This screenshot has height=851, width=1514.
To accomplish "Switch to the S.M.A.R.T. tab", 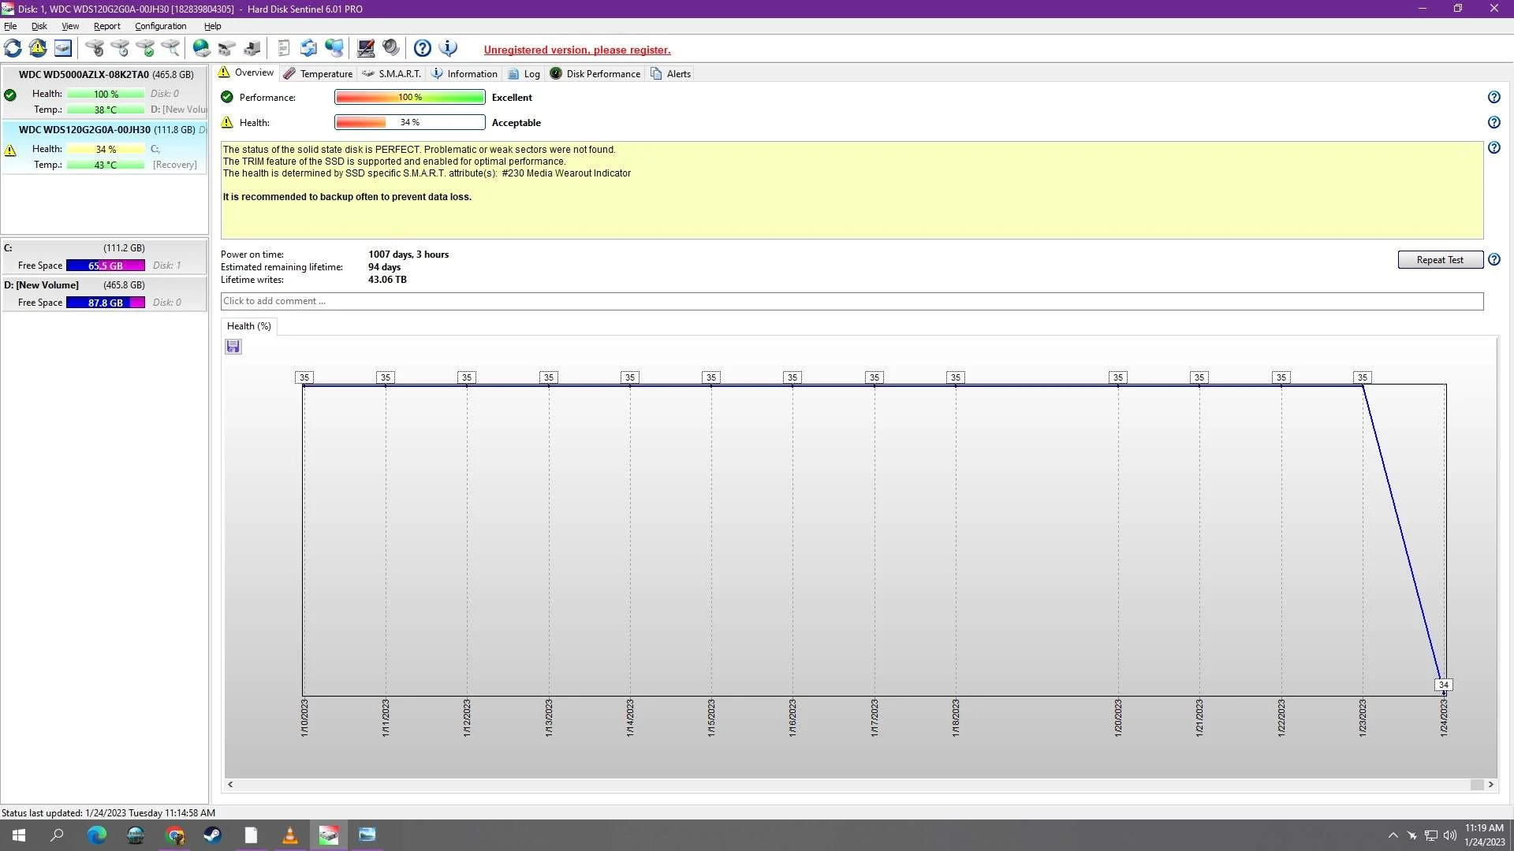I will [x=392, y=74].
